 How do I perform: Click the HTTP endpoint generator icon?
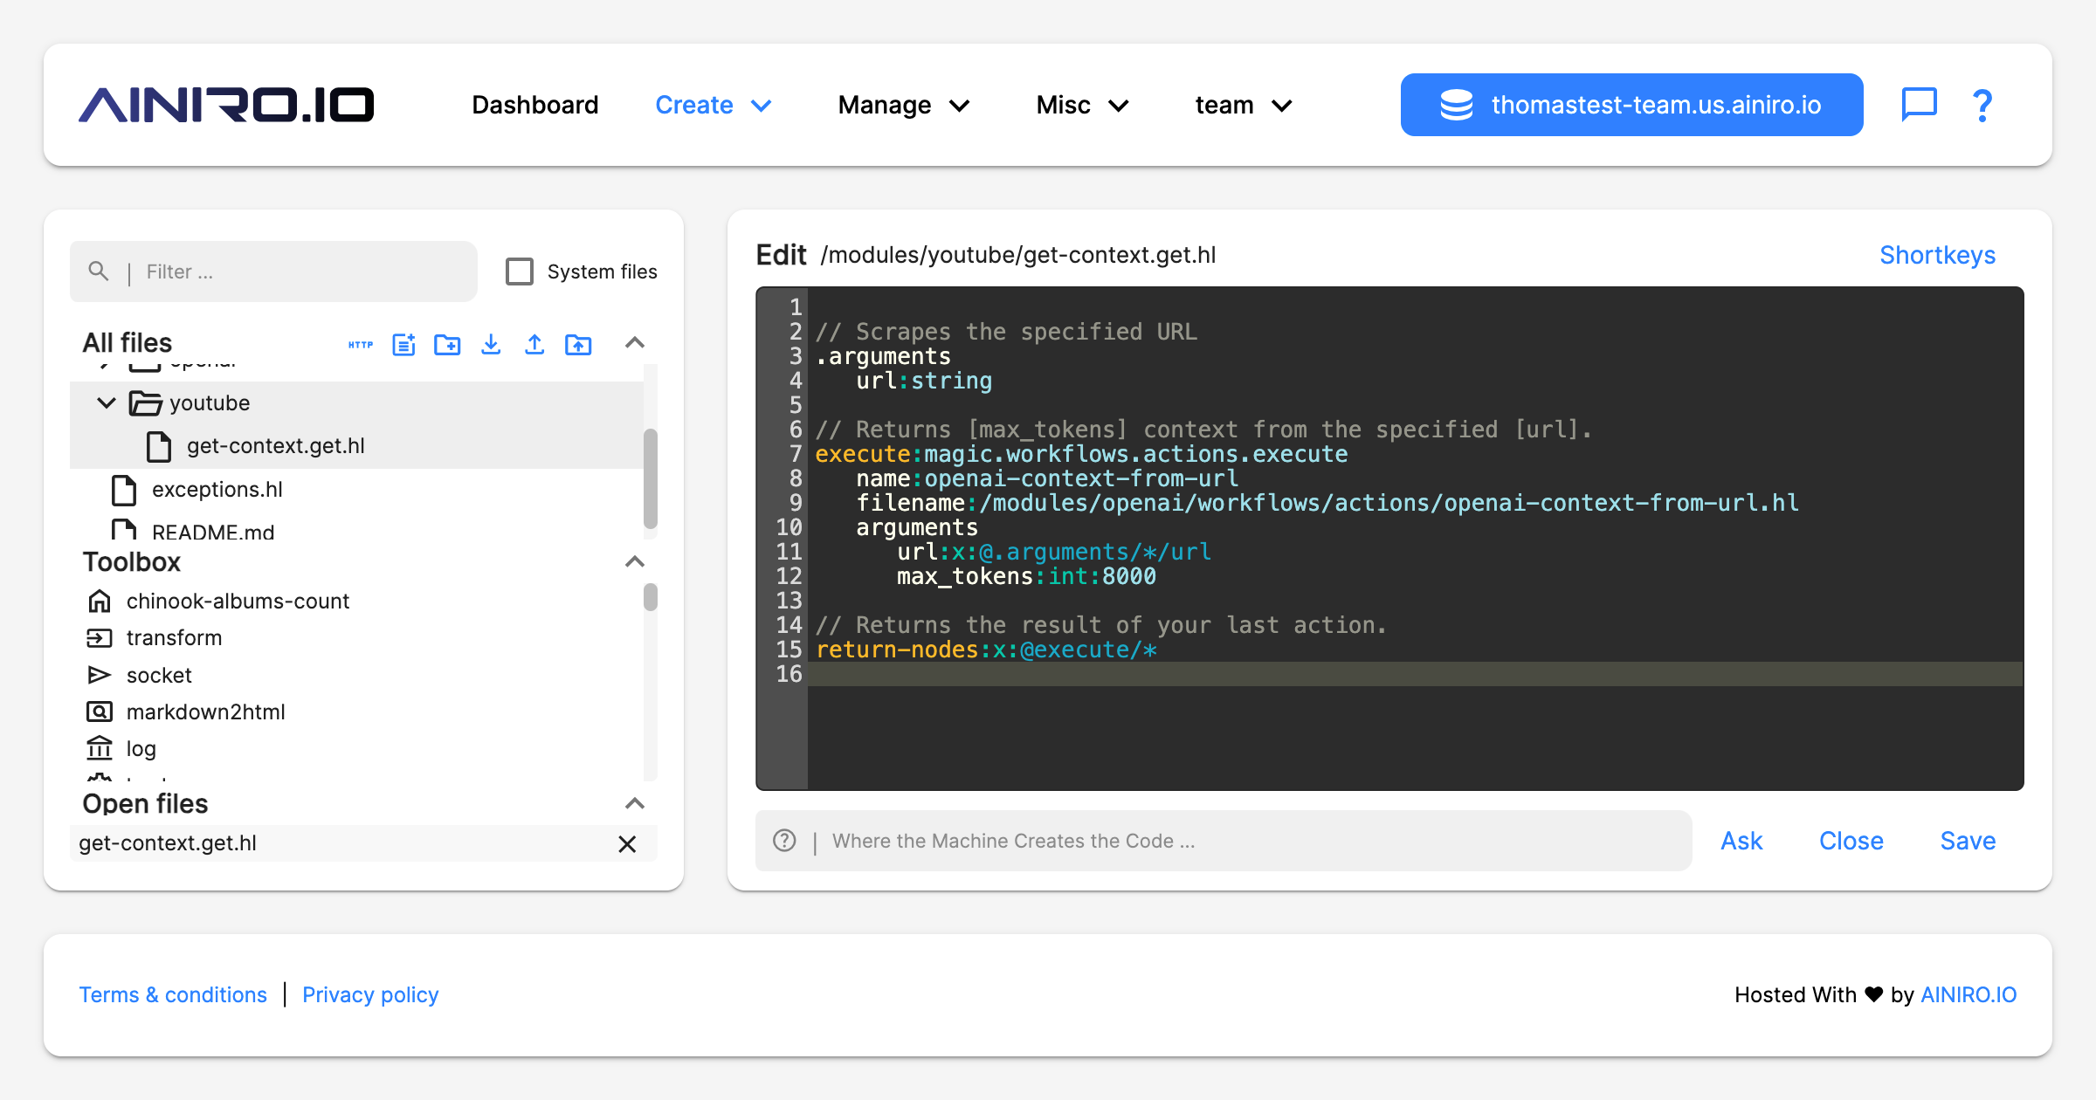[360, 345]
